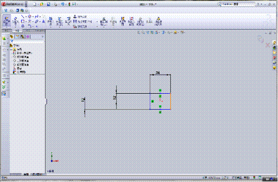Cancel the sketch with the red X icon
The width and height of the screenshot is (278, 182).
tap(267, 45)
